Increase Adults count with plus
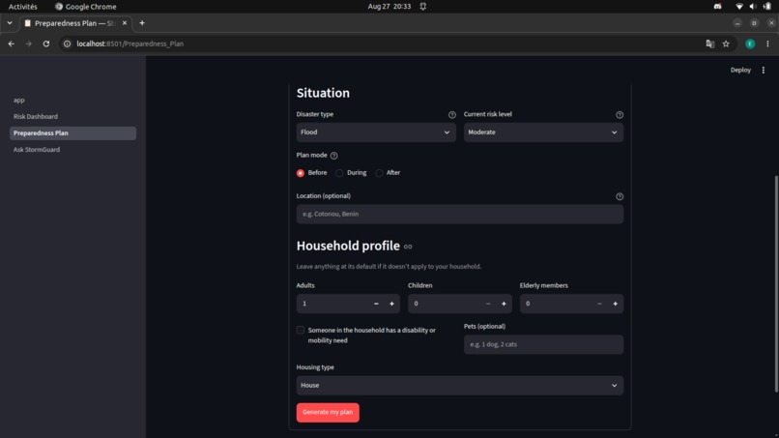The width and height of the screenshot is (779, 438). pos(391,304)
